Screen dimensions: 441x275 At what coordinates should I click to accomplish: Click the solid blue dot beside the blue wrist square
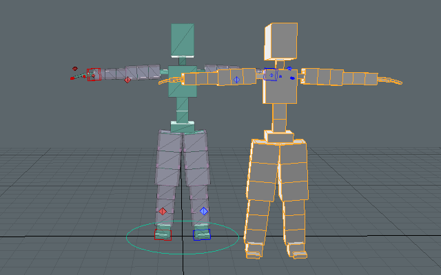pyautogui.click(x=292, y=78)
